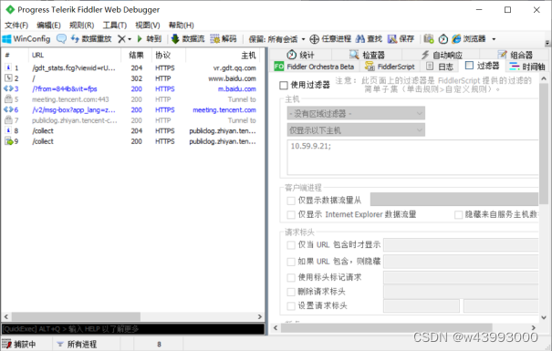
Task: Click the comment speech bubble icon
Action: (x=61, y=38)
